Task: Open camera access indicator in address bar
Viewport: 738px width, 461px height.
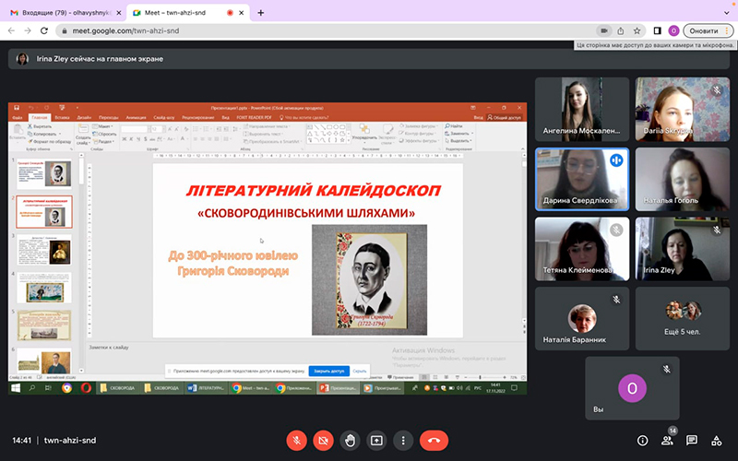Action: point(604,30)
